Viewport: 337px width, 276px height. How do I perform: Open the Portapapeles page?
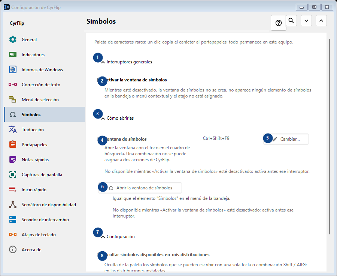point(45,144)
